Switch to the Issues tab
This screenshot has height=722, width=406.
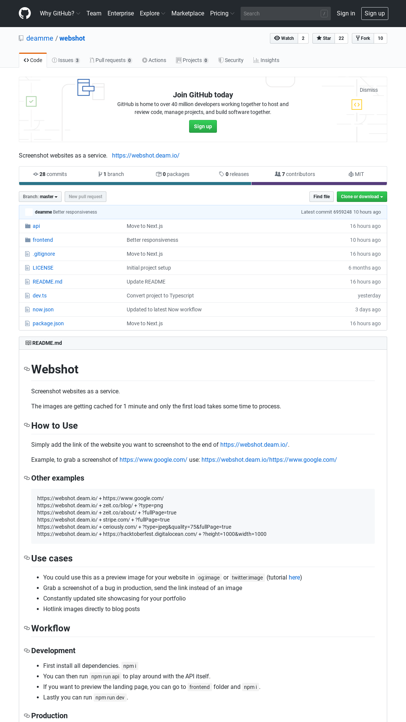coord(66,60)
